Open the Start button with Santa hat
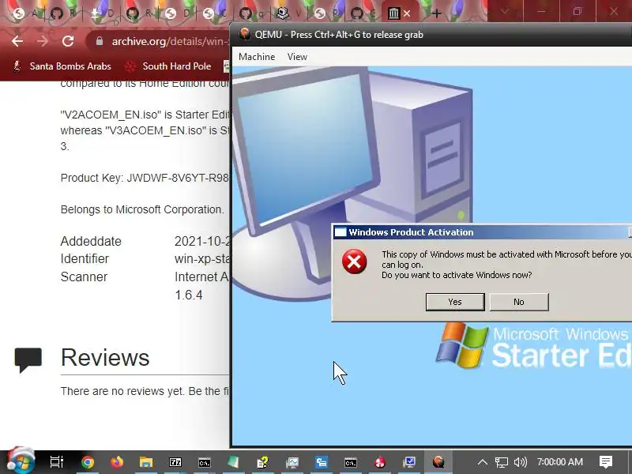This screenshot has height=474, width=632. pyautogui.click(x=21, y=461)
